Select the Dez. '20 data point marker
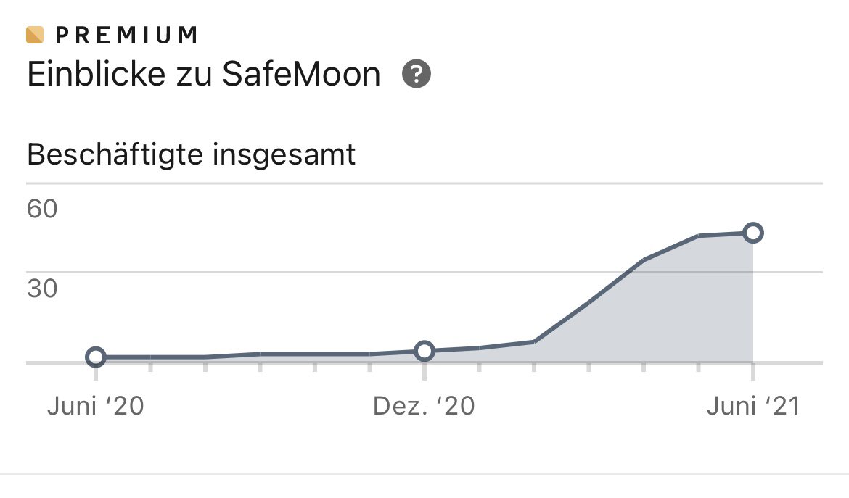 424,351
